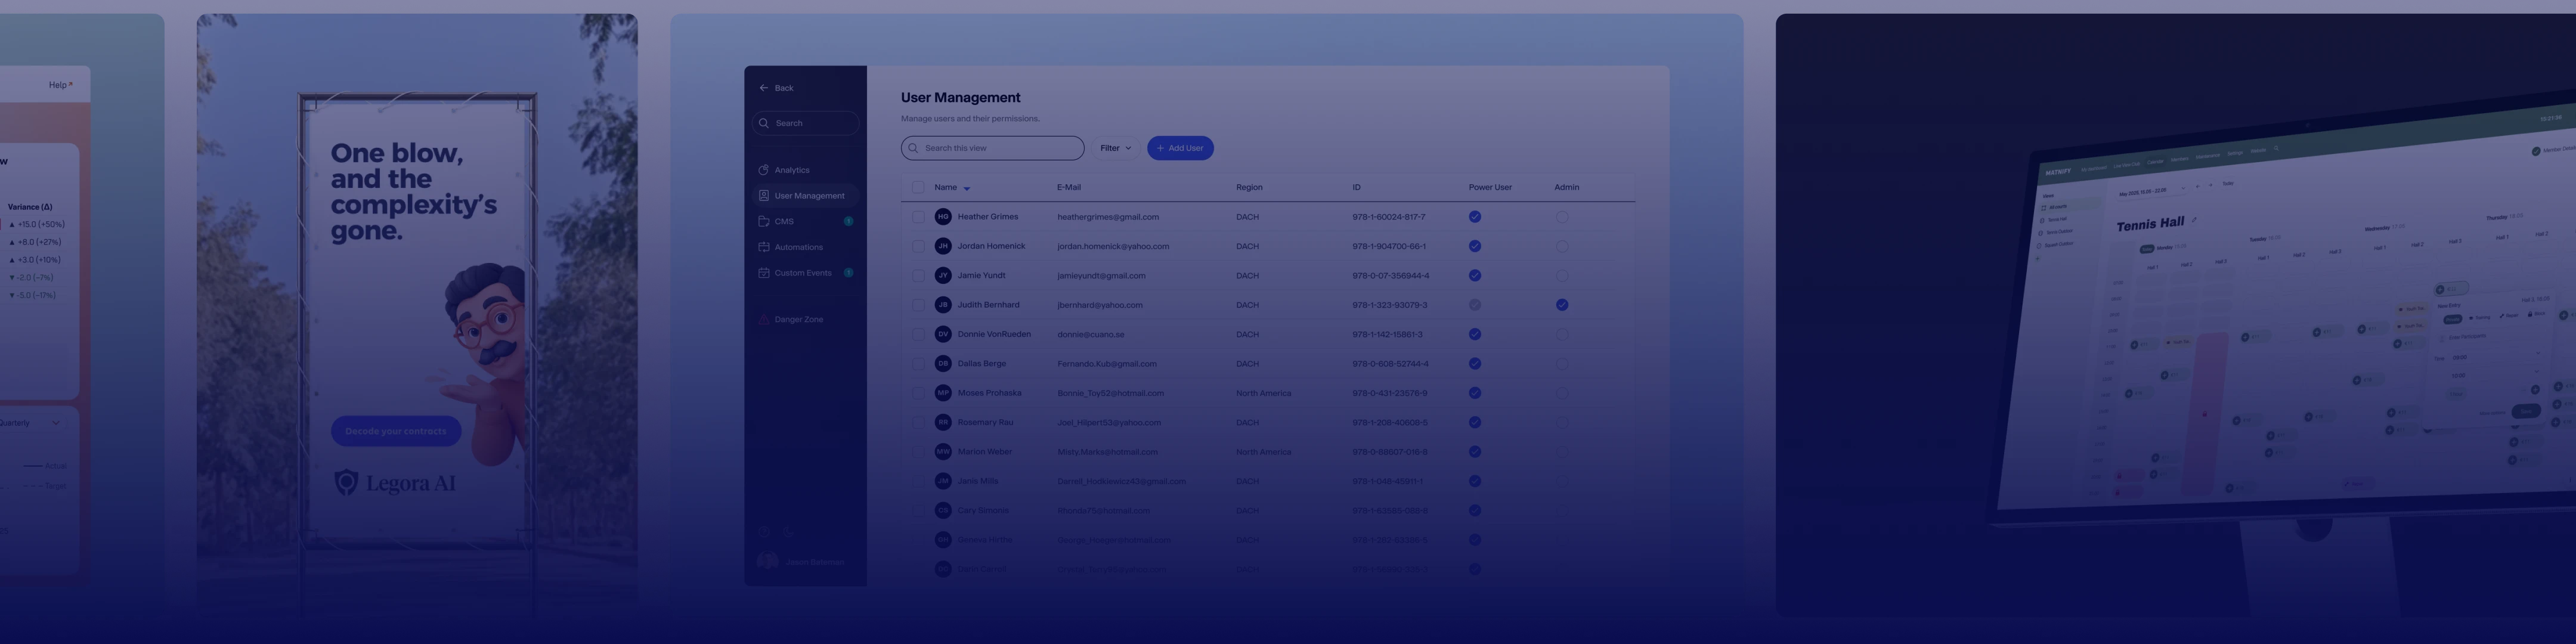Click the Back arrow icon
2576x644 pixels.
[x=763, y=88]
